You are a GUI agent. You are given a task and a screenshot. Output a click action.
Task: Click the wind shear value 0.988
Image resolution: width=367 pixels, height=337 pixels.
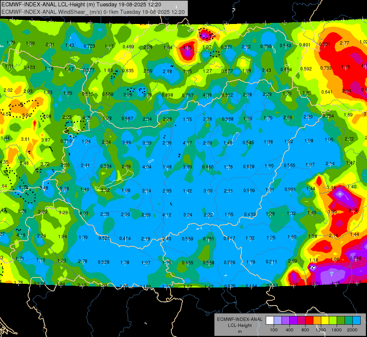[x=228, y=119]
